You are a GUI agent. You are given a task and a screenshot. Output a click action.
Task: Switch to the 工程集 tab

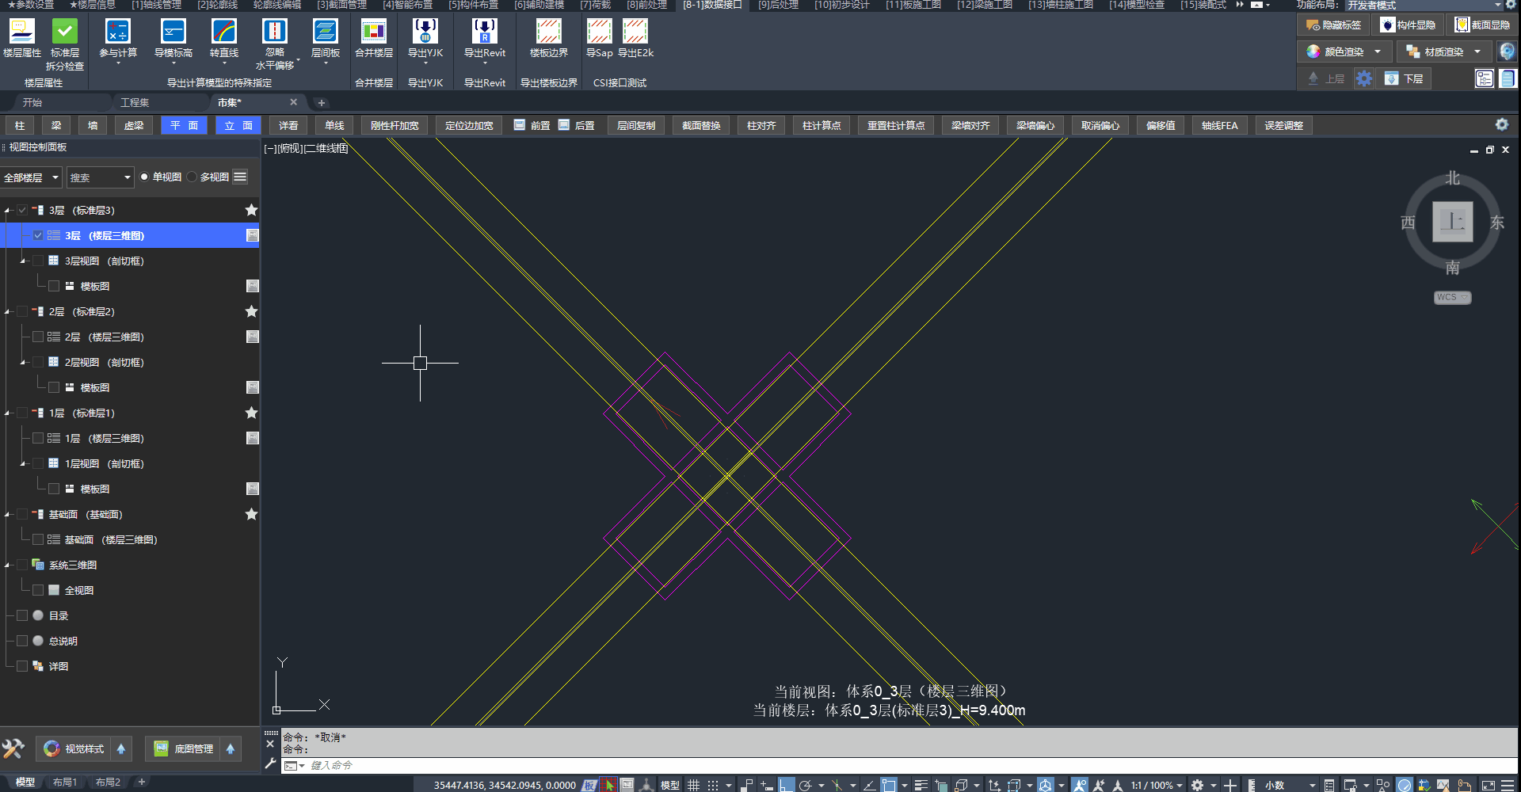[x=135, y=103]
